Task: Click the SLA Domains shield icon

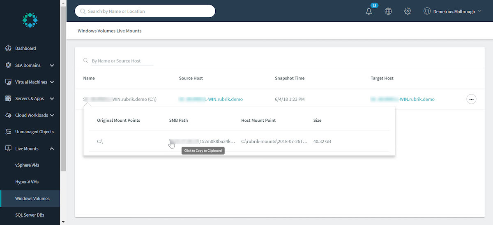Action: (x=8, y=65)
